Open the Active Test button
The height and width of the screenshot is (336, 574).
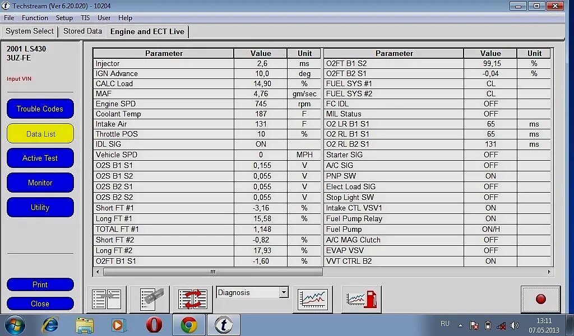pyautogui.click(x=40, y=158)
